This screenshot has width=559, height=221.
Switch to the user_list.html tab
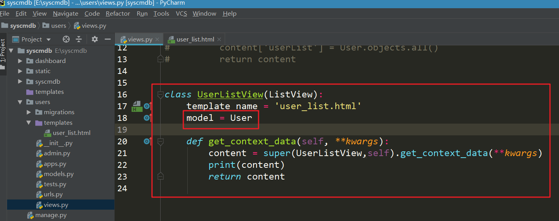coord(195,39)
